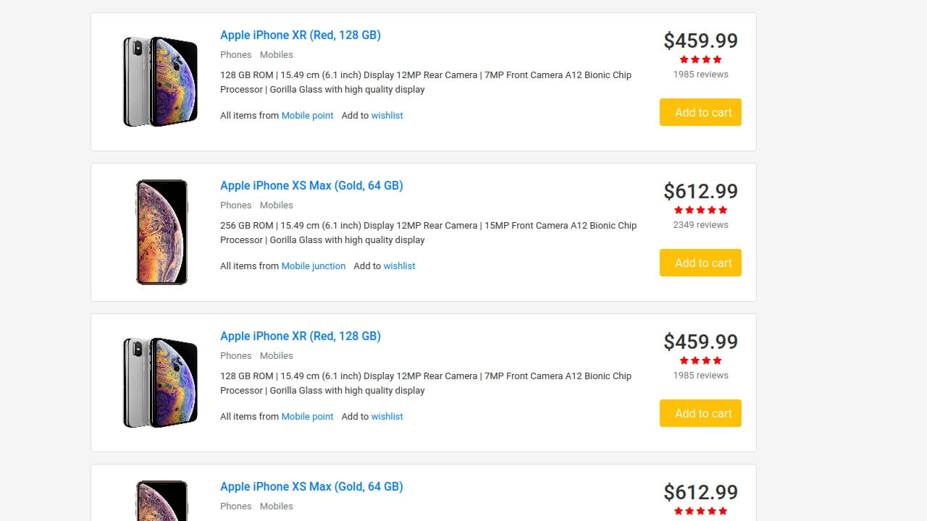The height and width of the screenshot is (521, 927).
Task: Visit the Mobile point seller link
Action: tap(307, 115)
